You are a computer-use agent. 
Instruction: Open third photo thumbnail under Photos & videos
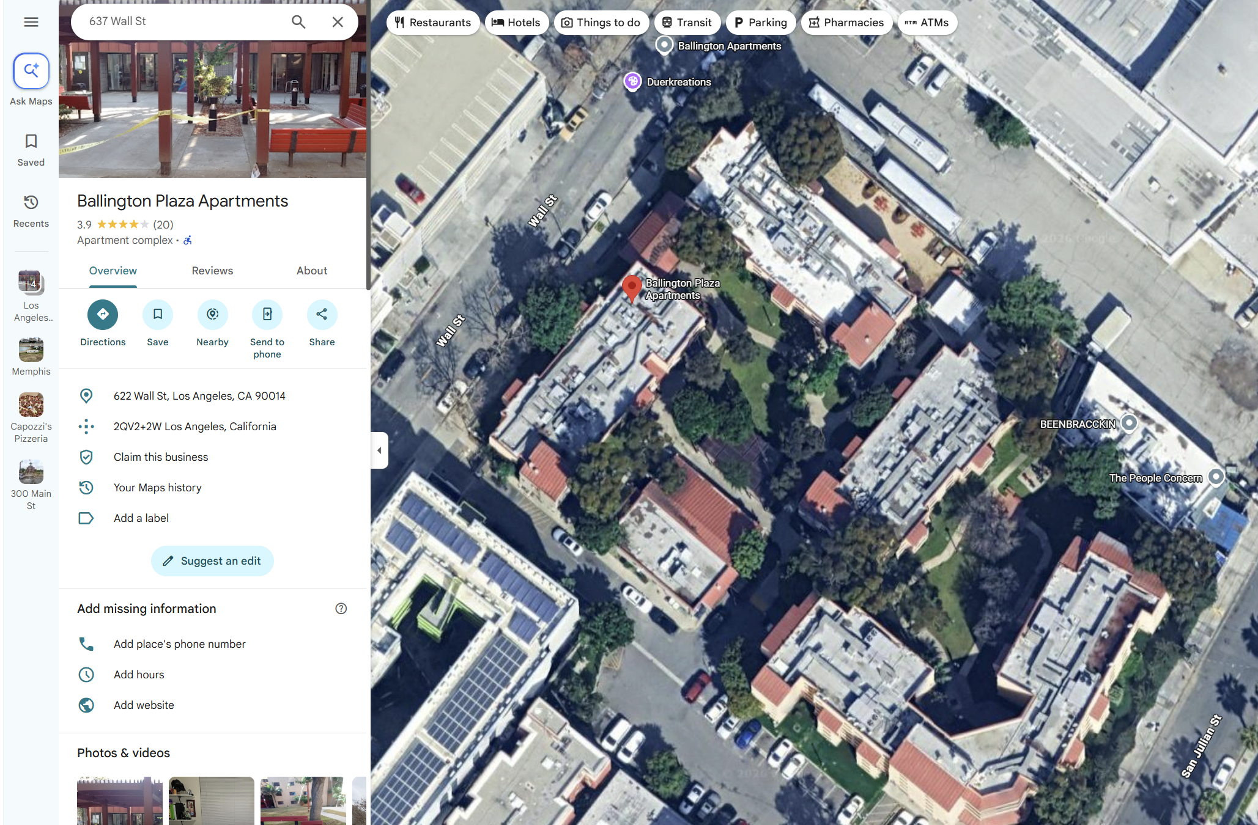[303, 801]
